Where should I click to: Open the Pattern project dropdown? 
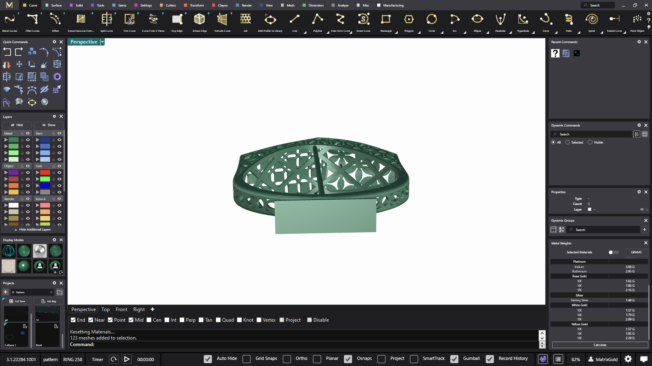point(33,292)
